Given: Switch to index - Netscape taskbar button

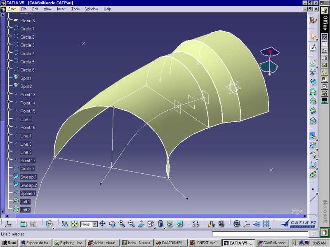Looking at the screenshot, I should pos(137,243).
